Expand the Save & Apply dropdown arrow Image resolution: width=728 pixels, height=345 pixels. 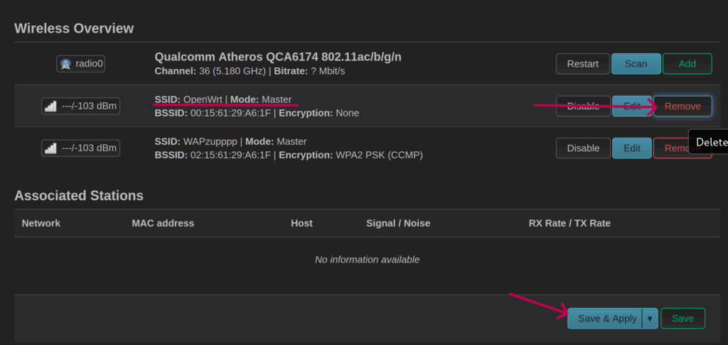pyautogui.click(x=650, y=318)
